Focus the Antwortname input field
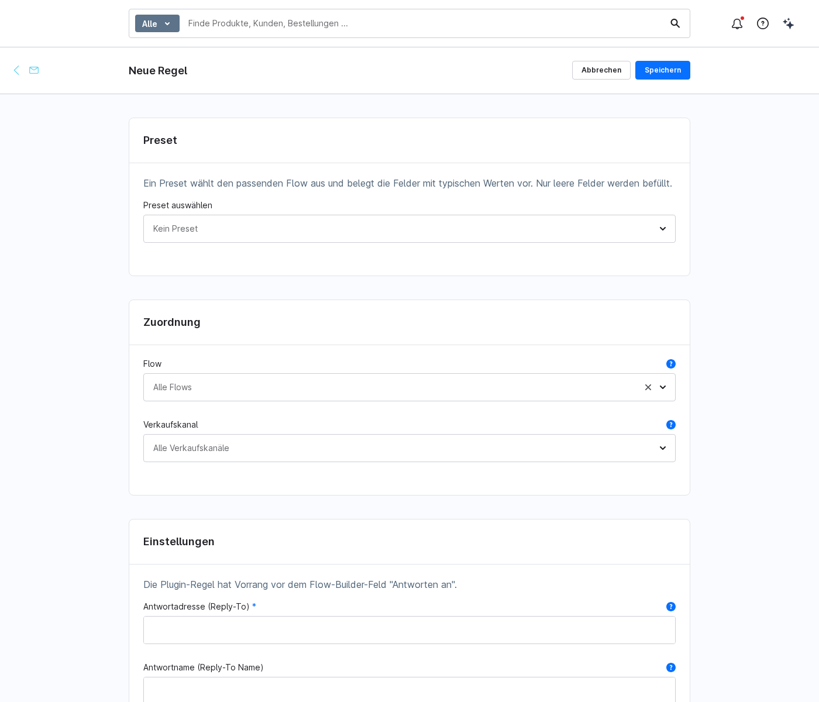819x702 pixels. (x=409, y=690)
